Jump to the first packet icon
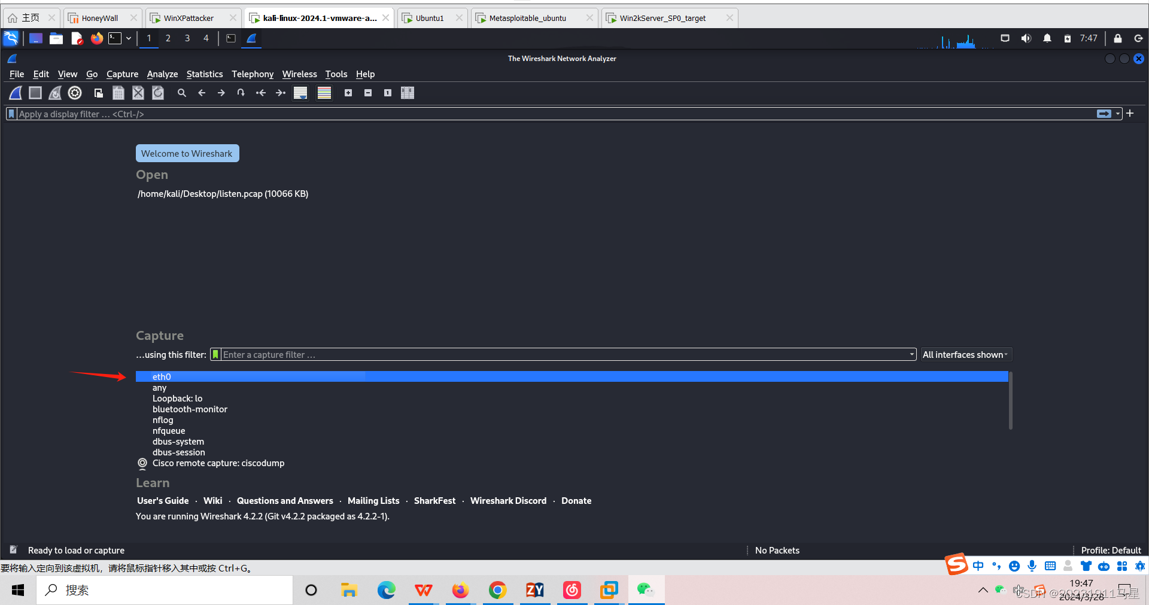Screen dimensions: 1149x605 click(x=261, y=93)
